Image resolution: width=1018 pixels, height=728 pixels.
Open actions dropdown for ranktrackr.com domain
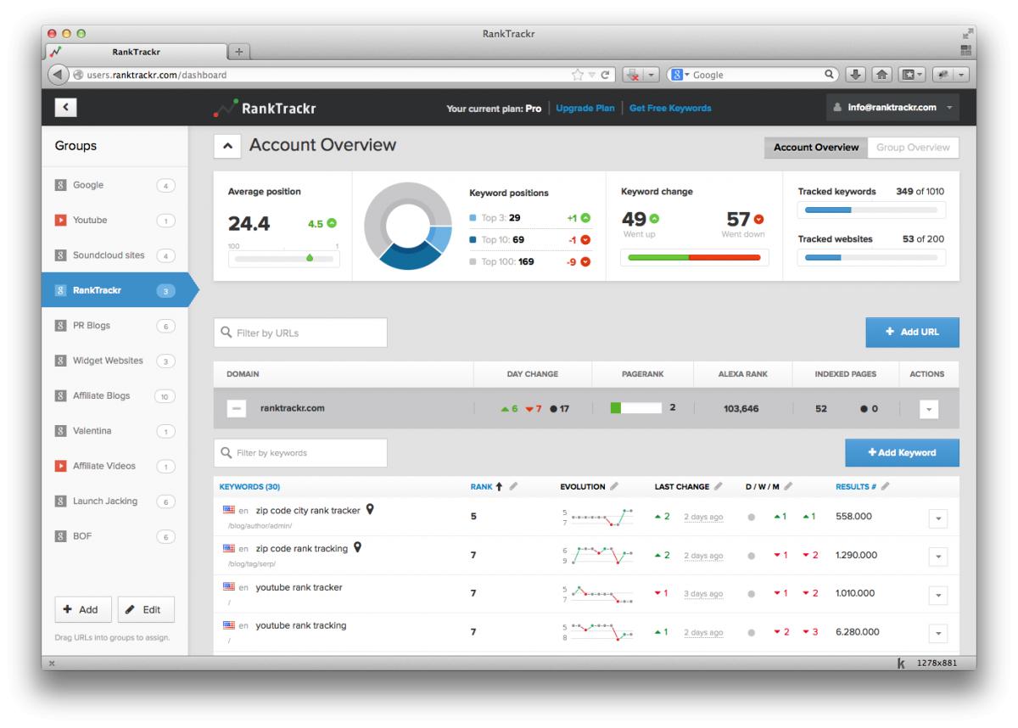[931, 409]
